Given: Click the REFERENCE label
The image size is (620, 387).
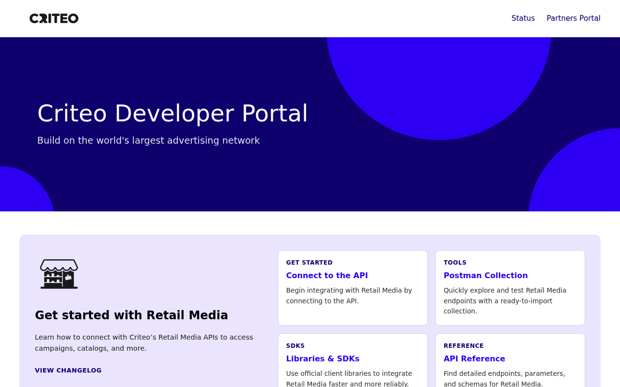Looking at the screenshot, I should 464,346.
